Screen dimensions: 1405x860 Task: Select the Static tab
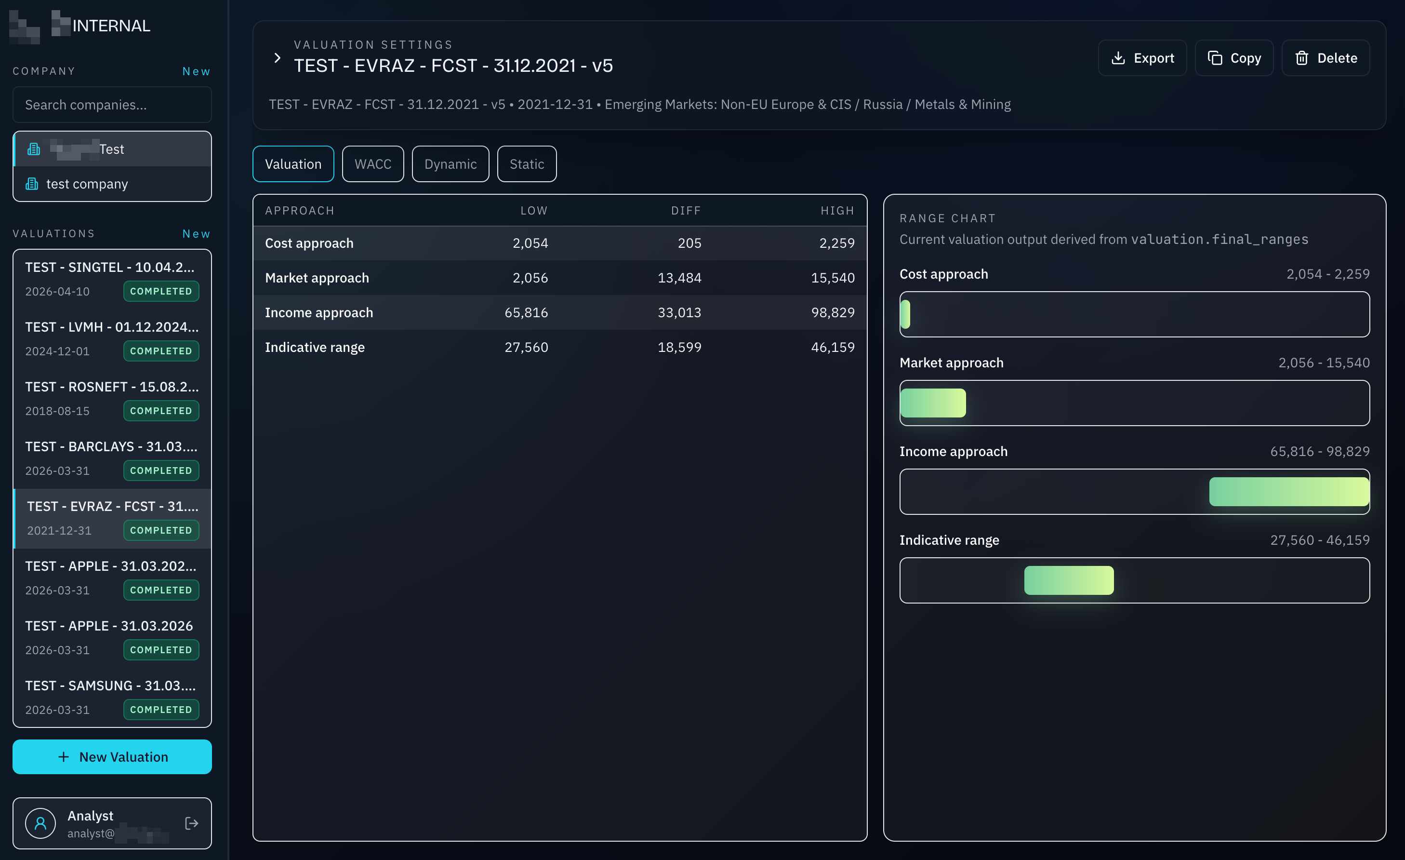[x=526, y=164]
